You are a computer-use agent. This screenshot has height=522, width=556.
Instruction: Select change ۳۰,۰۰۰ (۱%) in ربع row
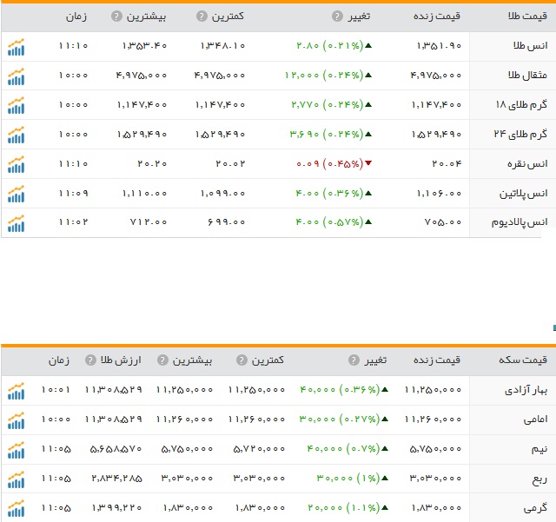[x=348, y=479]
